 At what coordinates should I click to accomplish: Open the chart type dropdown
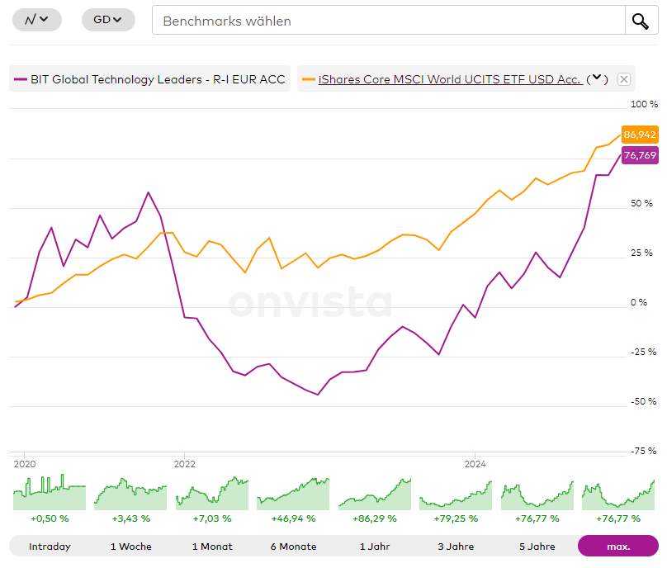coord(37,20)
